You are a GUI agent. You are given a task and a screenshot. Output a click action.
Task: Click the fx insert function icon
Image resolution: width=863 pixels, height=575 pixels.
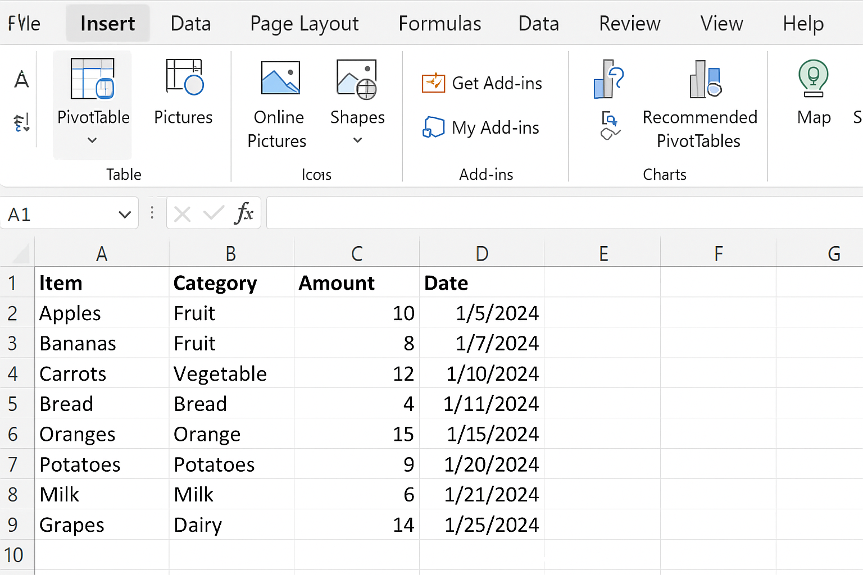(x=244, y=213)
